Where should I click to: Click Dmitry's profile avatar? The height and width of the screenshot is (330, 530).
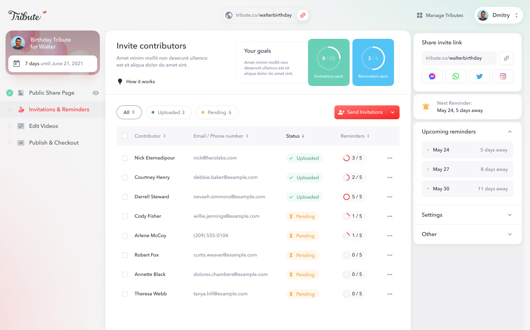point(483,15)
